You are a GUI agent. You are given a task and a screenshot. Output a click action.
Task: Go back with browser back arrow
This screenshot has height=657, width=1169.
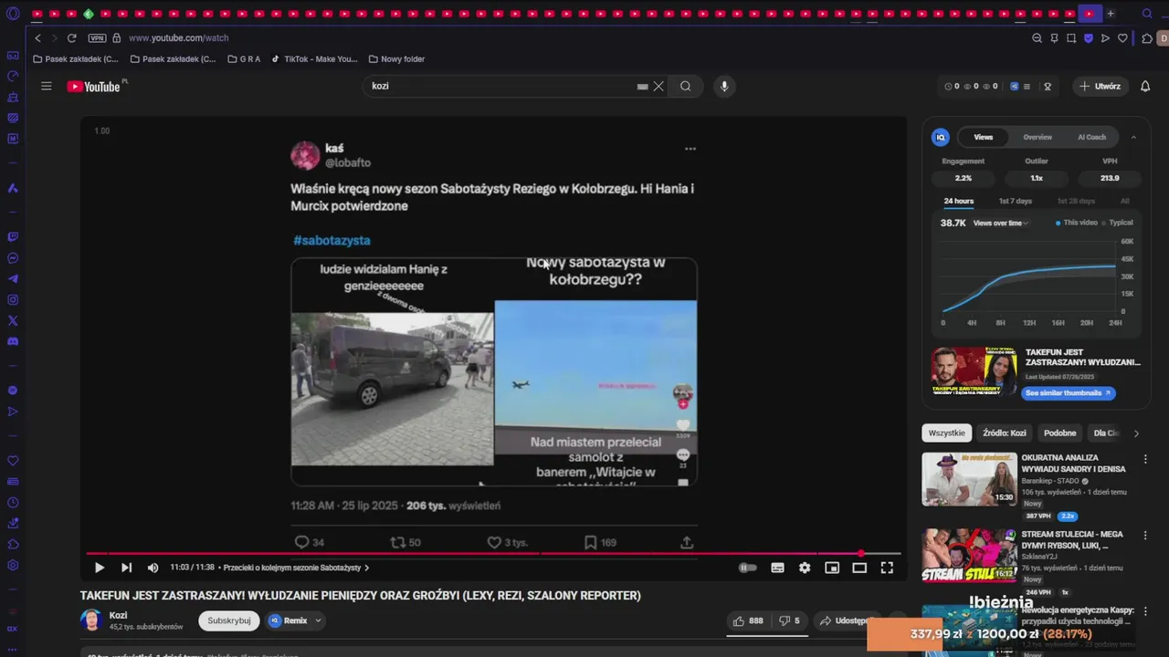coord(37,38)
